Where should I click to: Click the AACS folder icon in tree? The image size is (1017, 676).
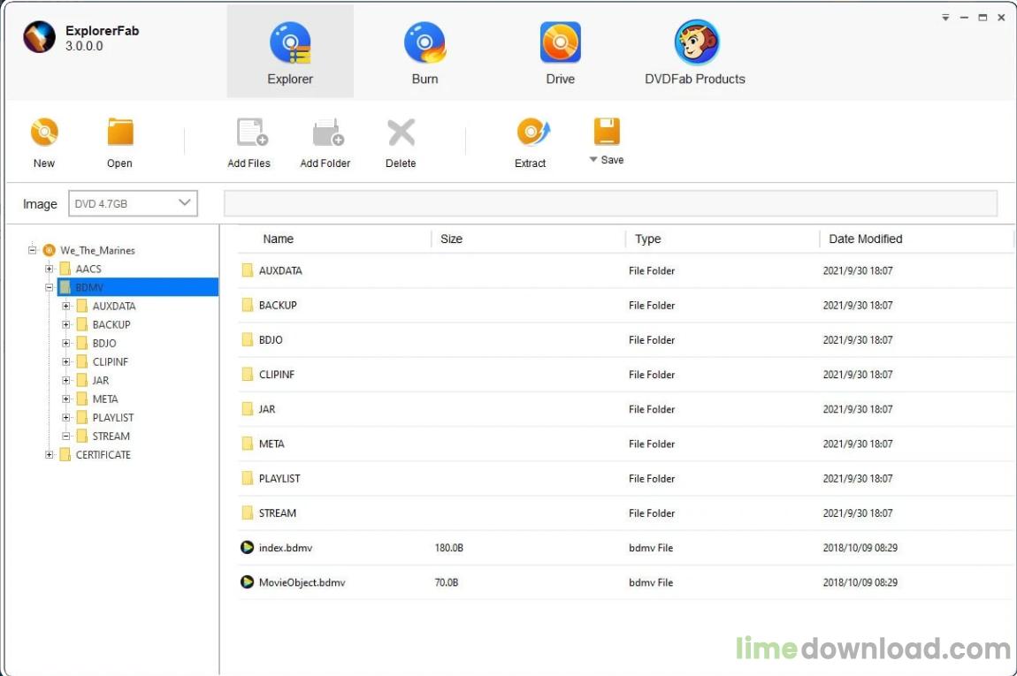65,269
